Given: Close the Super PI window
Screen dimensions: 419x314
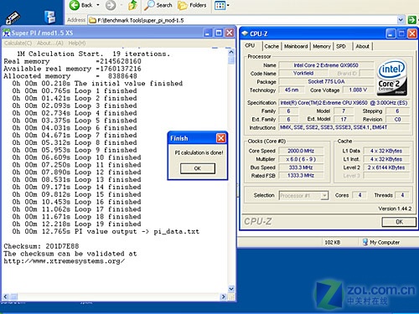Looking at the screenshot, I should [x=230, y=33].
